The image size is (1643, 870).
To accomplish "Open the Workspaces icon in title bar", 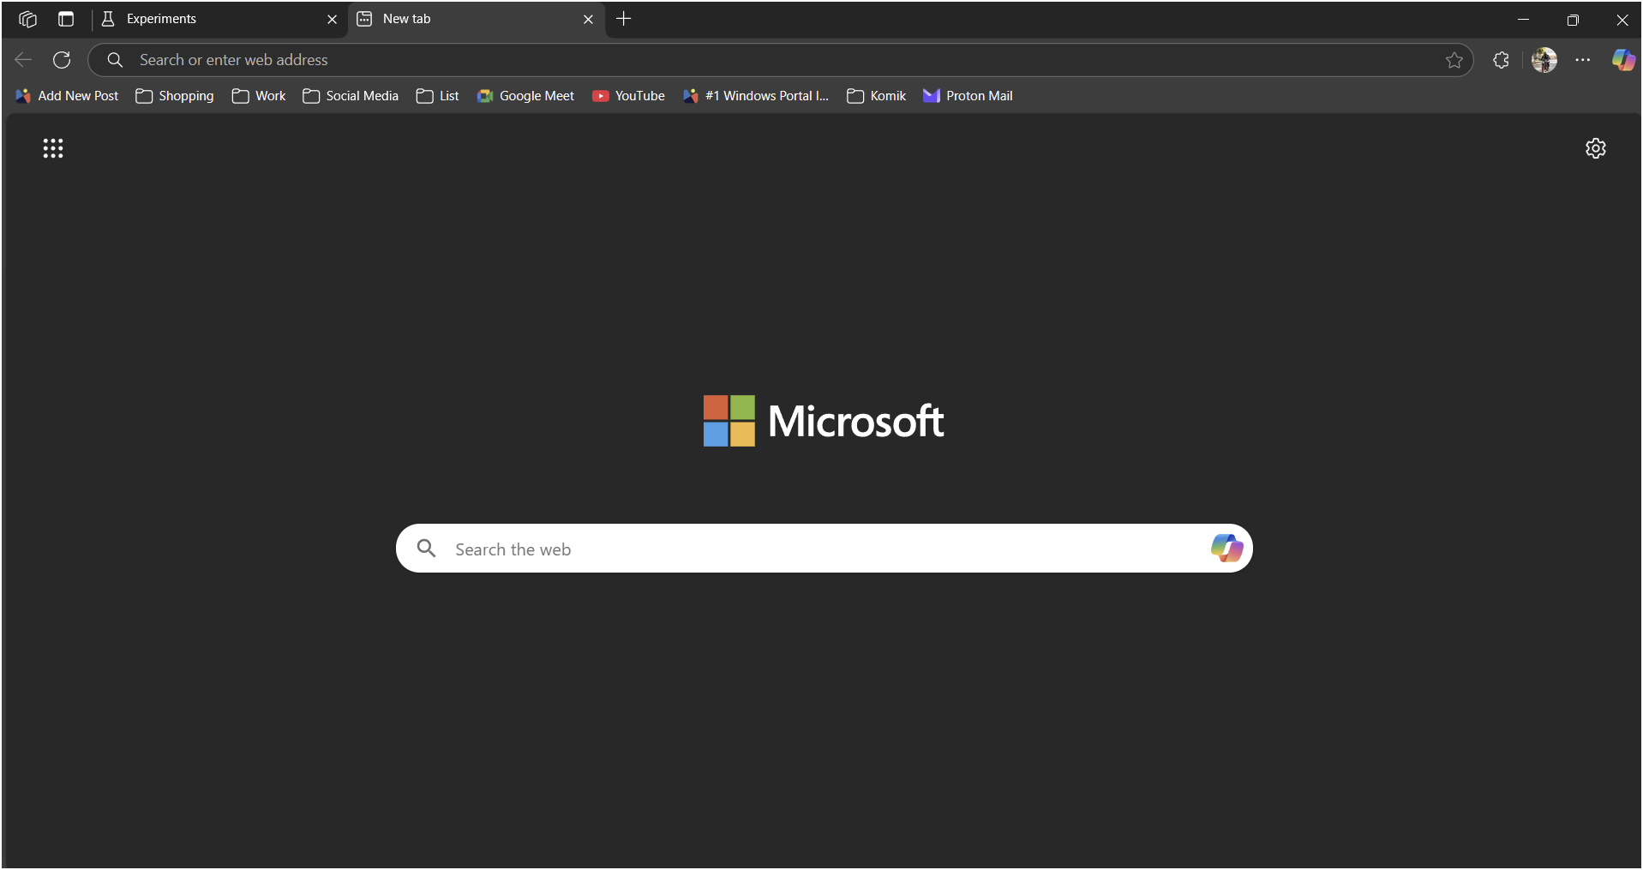I will pos(27,19).
